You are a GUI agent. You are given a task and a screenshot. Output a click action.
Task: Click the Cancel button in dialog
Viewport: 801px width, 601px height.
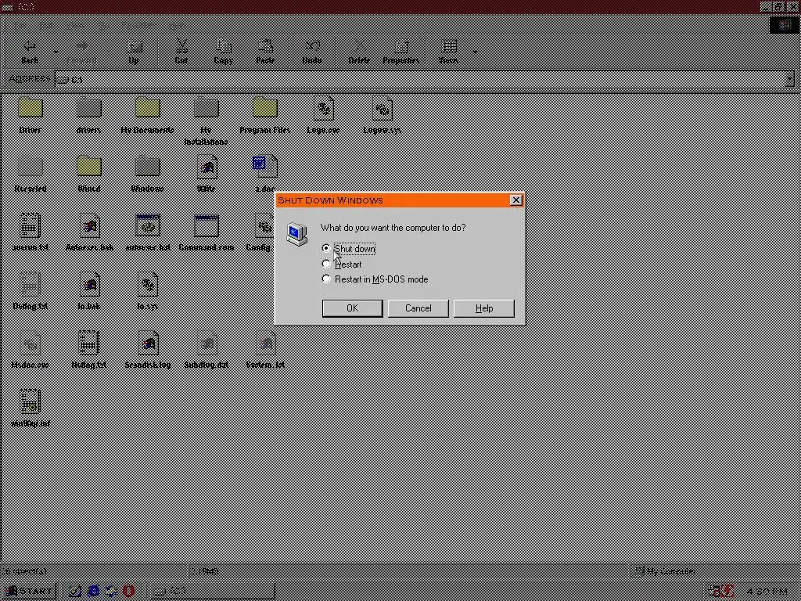point(418,308)
